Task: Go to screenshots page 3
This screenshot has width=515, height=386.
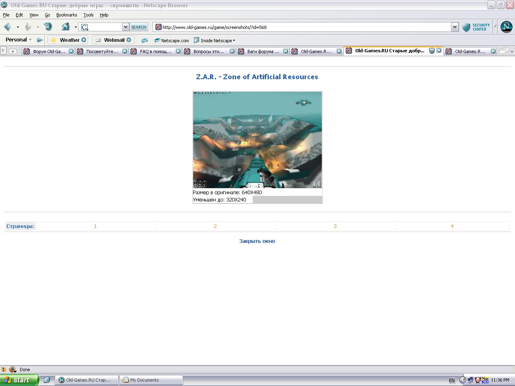Action: pyautogui.click(x=335, y=226)
